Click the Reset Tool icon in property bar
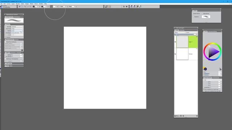 point(19,6)
